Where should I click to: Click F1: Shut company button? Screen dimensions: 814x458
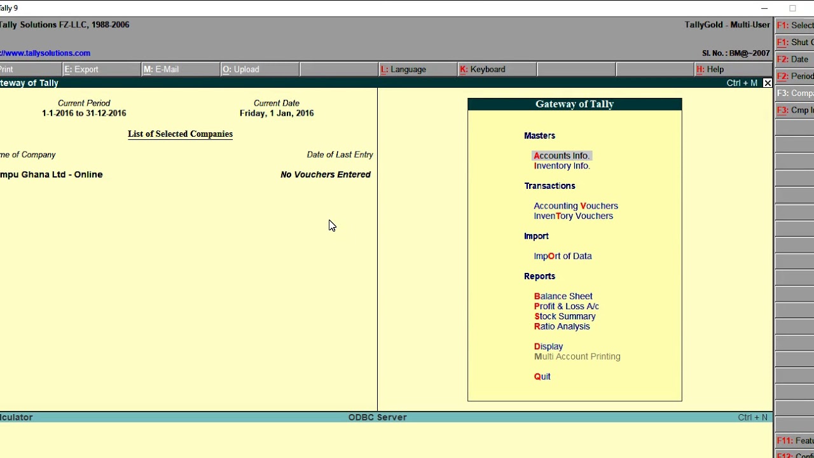794,43
